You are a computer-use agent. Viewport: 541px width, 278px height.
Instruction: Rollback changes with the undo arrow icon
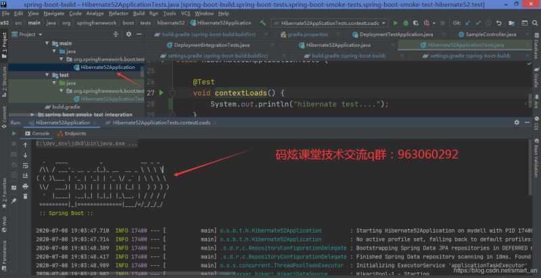tap(499, 23)
